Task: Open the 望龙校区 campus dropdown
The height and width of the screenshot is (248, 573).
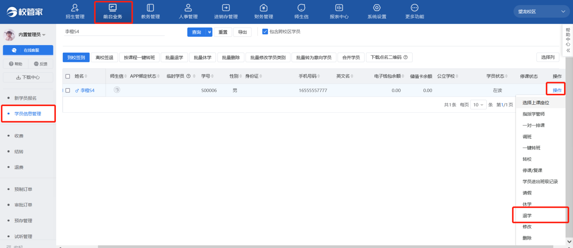Action: coord(541,11)
